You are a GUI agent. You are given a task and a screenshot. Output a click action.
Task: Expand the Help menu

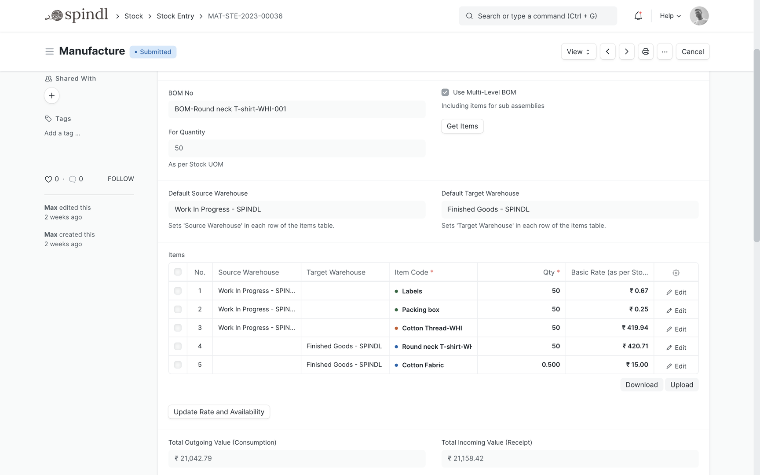(669, 16)
